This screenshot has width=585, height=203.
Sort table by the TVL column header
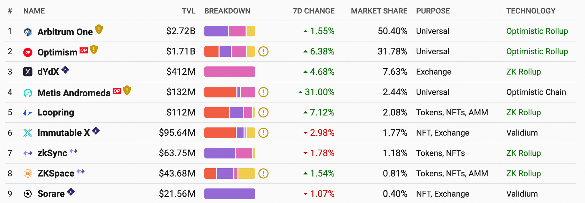tap(188, 11)
